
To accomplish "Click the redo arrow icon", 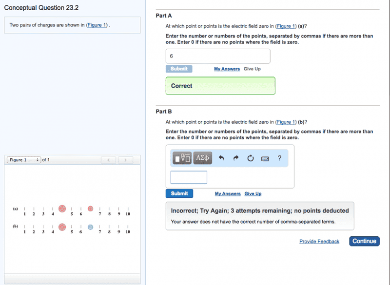I will [x=236, y=158].
